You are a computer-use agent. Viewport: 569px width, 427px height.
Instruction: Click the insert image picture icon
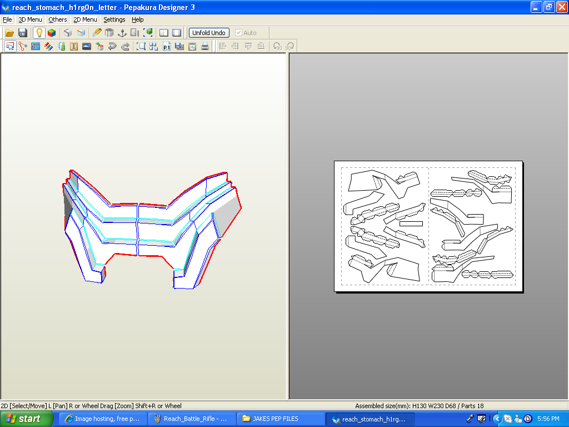point(87,47)
